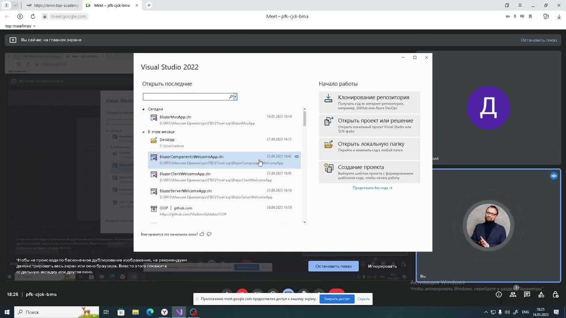Click the BlazorComponentsWelcomeApp.sln solution icon

pos(154,157)
